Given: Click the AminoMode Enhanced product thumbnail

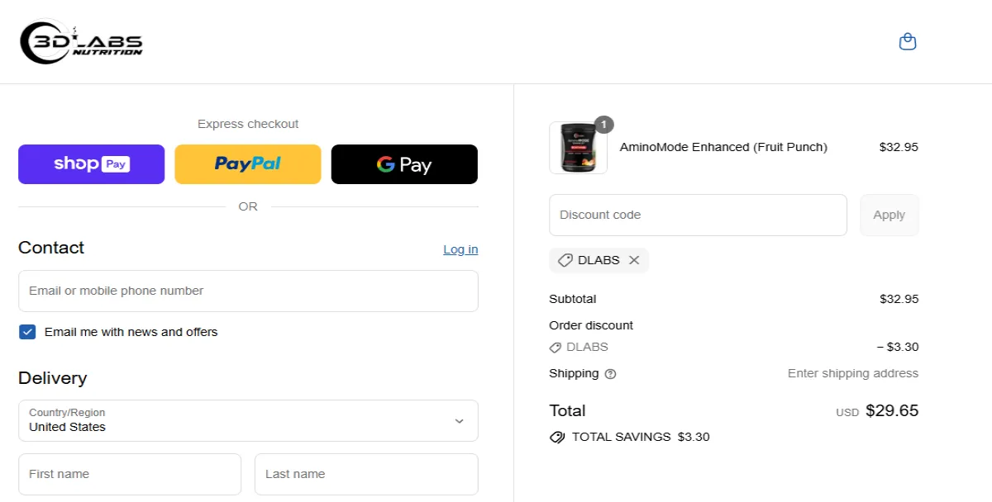Looking at the screenshot, I should coord(578,148).
